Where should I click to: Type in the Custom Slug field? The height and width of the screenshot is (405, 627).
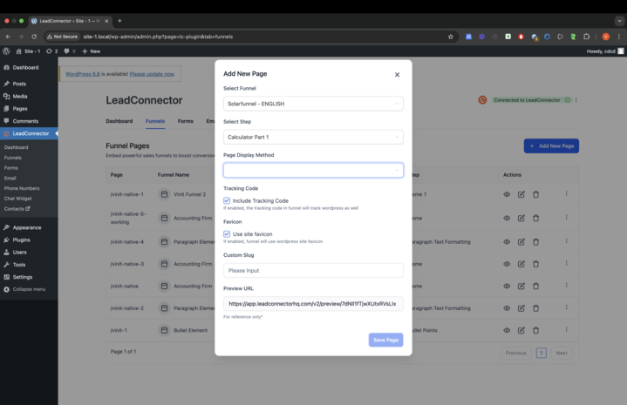click(x=313, y=271)
